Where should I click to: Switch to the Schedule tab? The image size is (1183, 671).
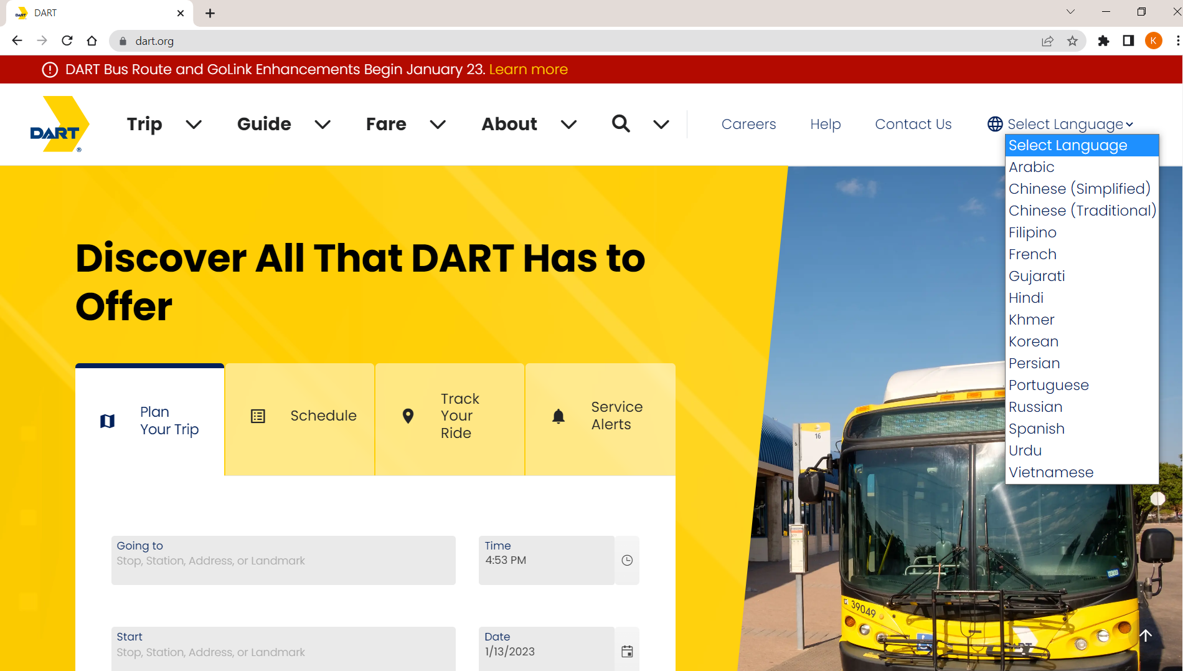click(300, 416)
